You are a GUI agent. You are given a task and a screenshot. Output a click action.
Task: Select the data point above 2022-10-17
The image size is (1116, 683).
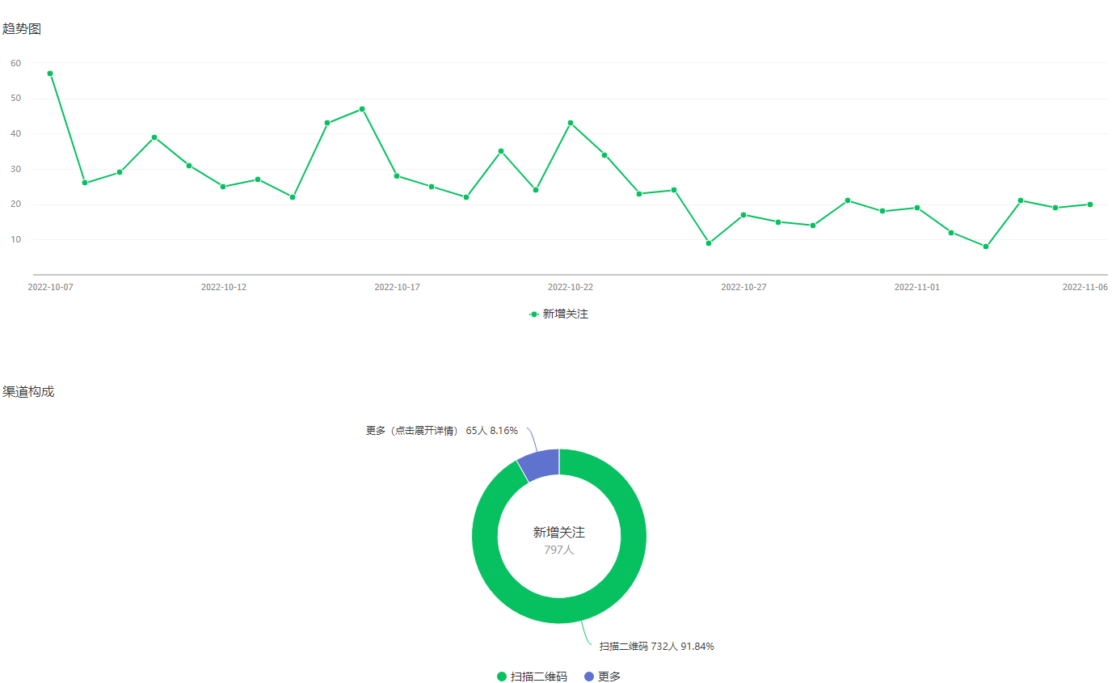coord(397,175)
